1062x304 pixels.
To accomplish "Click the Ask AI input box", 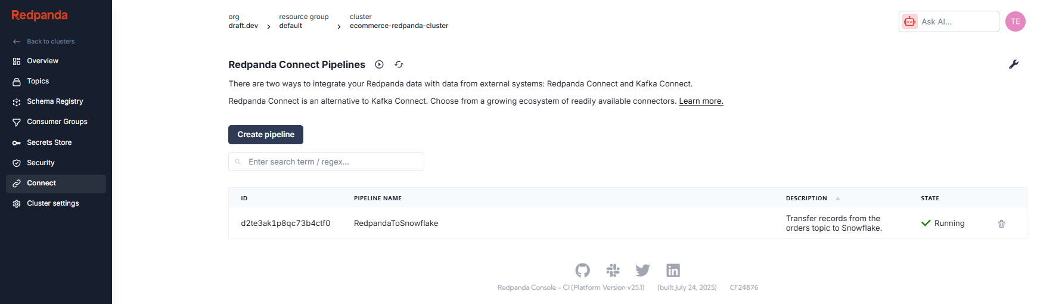I will click(949, 21).
